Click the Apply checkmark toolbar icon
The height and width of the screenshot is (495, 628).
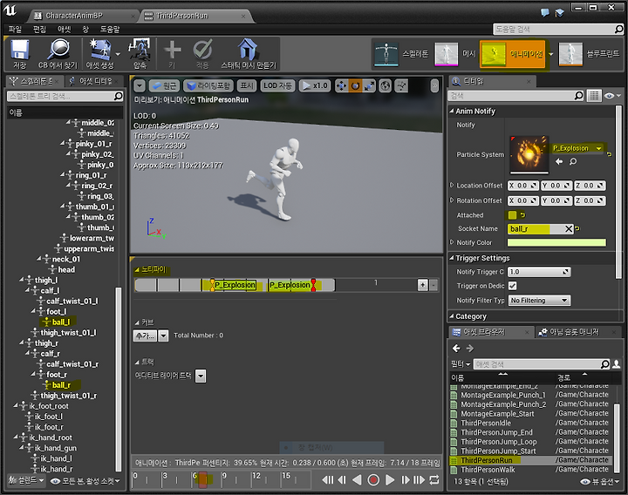(202, 50)
